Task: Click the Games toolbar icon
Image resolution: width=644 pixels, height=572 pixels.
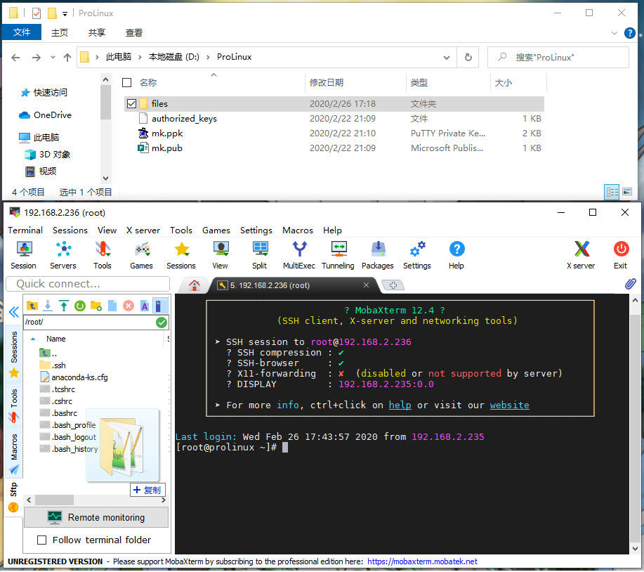Action: [x=141, y=254]
